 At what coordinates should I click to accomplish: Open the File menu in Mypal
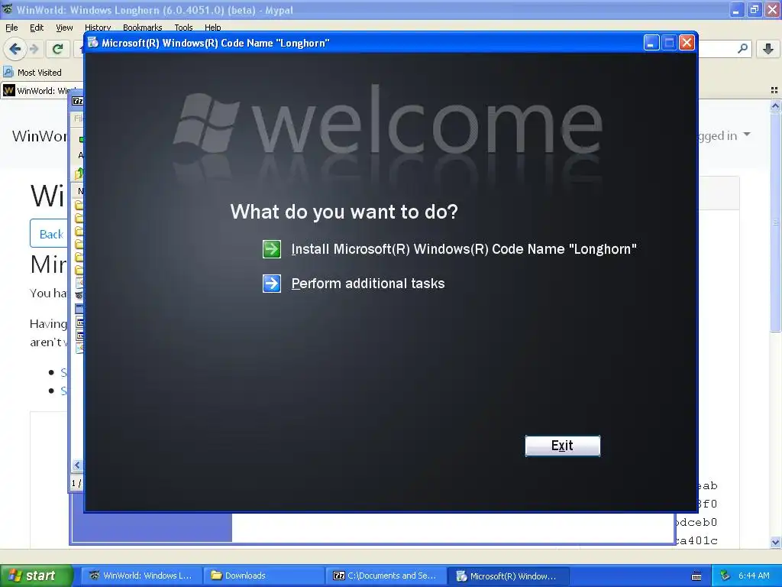click(11, 28)
